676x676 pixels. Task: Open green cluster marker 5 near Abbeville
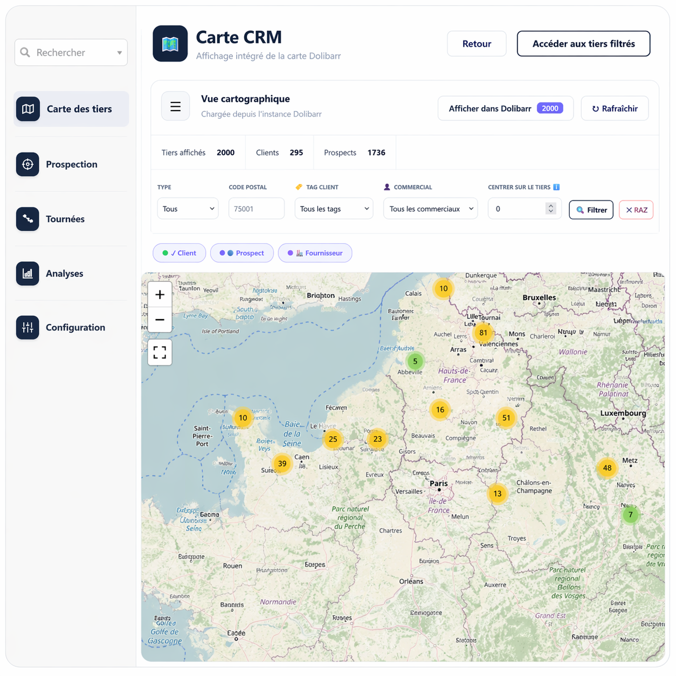coord(415,362)
